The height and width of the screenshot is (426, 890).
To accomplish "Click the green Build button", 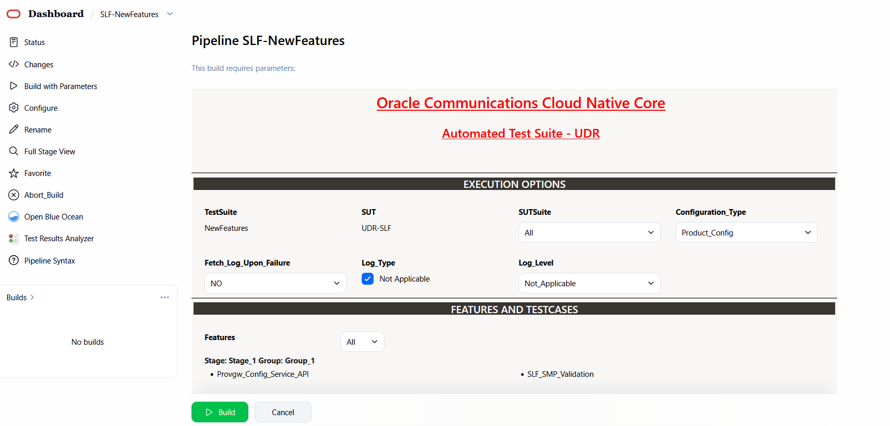I will pyautogui.click(x=220, y=412).
